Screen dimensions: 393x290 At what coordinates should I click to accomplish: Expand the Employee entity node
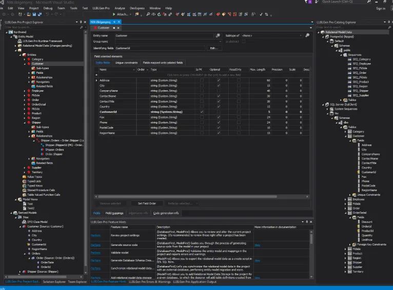tap(25, 91)
